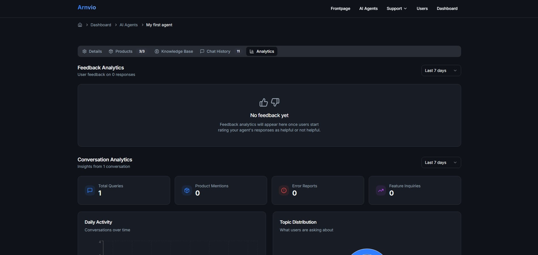Screen dimensions: 538x255
Task: Click the Products 3/3 count badge
Action: coord(142,51)
